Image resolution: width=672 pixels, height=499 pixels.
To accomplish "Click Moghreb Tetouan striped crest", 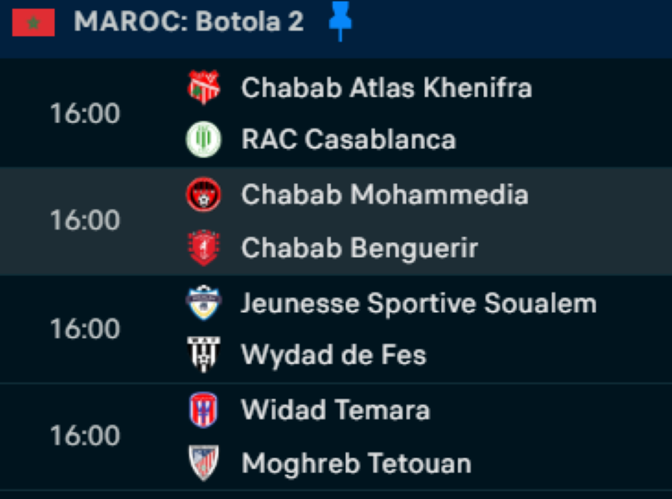I will coord(203,463).
